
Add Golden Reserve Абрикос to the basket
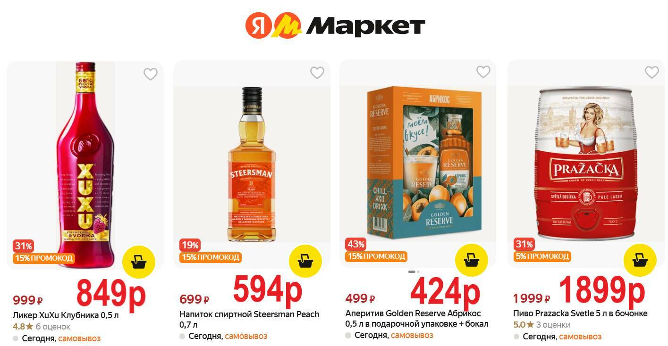pyautogui.click(x=471, y=260)
